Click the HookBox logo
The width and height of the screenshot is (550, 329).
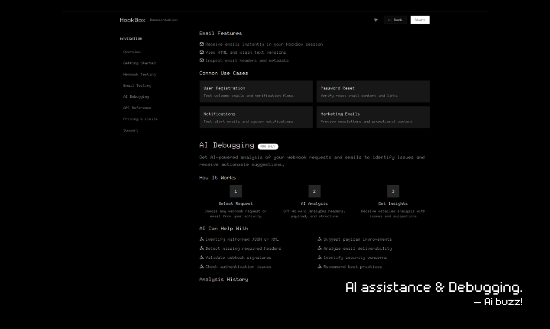point(133,20)
